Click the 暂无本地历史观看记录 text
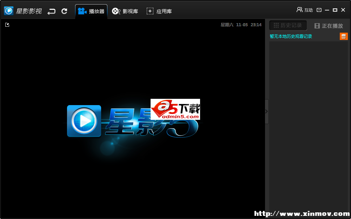Viewport: 351px width, 219px height. pyautogui.click(x=291, y=36)
